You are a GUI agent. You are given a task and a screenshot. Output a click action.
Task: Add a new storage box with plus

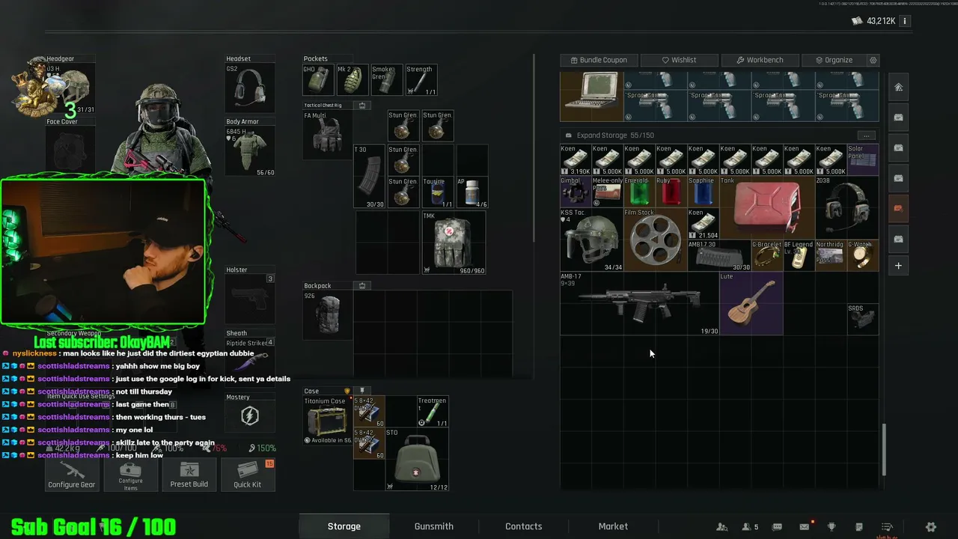[898, 266]
